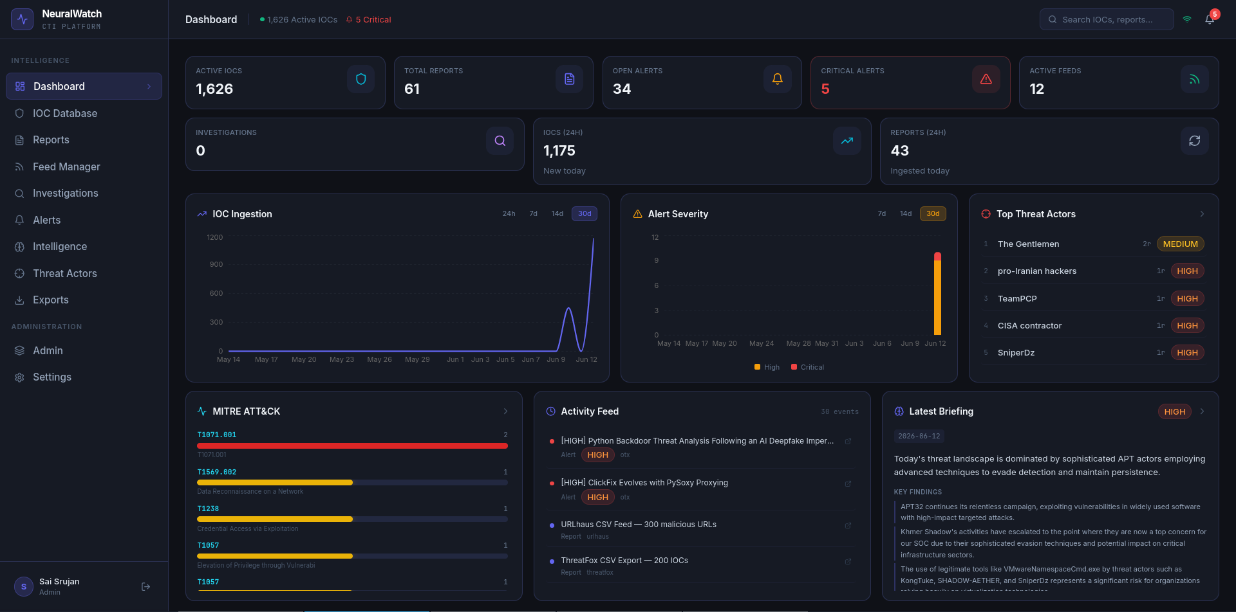Screen dimensions: 1236x612
Task: Click the warning triangle on Critical Alerts card
Action: pos(986,79)
